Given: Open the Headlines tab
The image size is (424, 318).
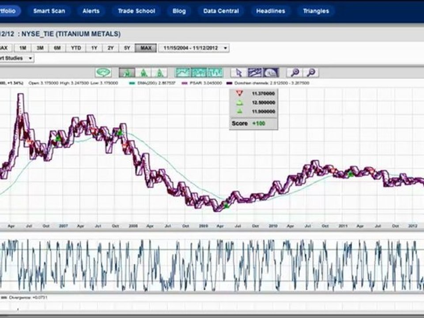Looking at the screenshot, I should (271, 11).
